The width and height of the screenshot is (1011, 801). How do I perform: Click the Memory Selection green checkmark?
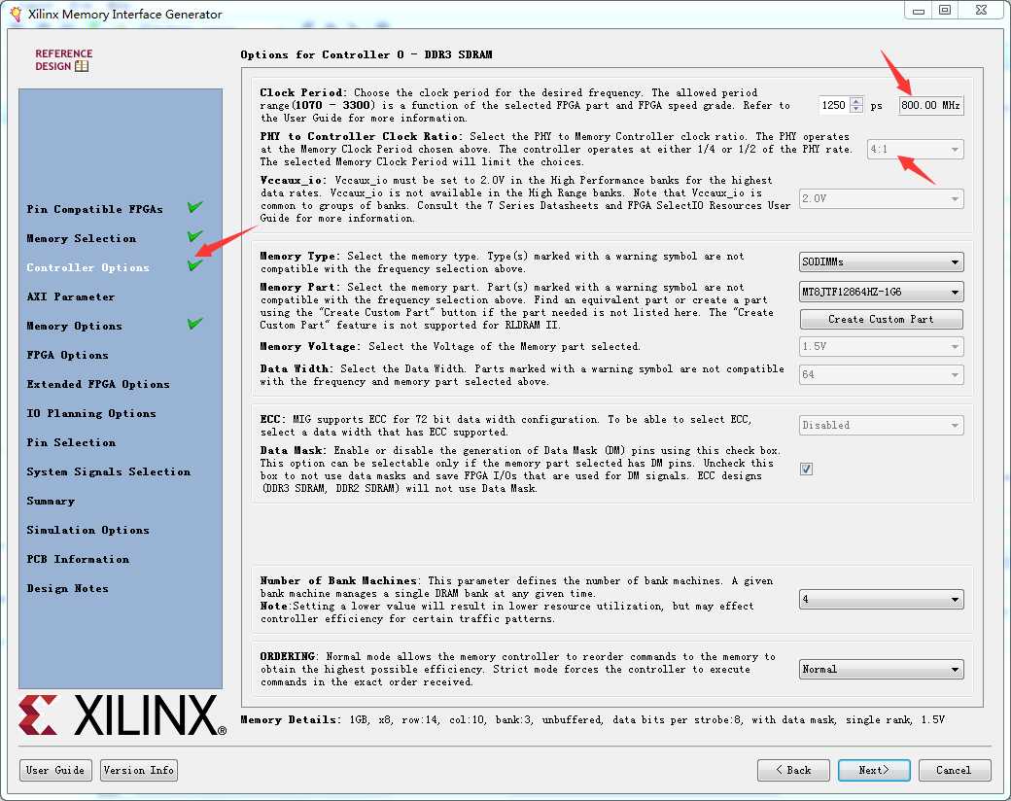tap(194, 236)
